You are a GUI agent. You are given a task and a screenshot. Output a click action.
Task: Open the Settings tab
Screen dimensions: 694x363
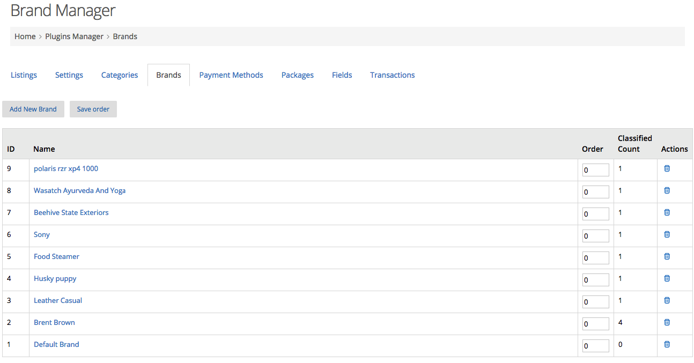[x=69, y=75]
